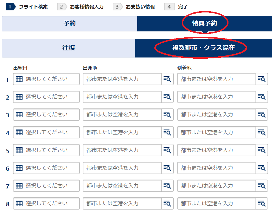This screenshot has width=275, height=211.
Task: Focus row 1 到着地 city input field
Action: 217,79
